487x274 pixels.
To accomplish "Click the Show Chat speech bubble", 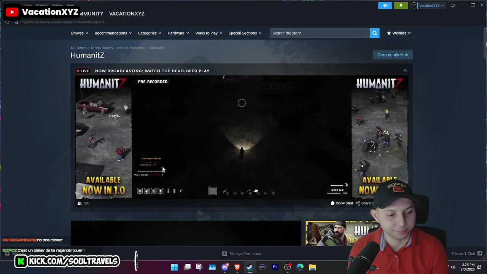I will click(x=333, y=203).
